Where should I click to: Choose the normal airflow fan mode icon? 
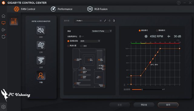pos(41,45)
